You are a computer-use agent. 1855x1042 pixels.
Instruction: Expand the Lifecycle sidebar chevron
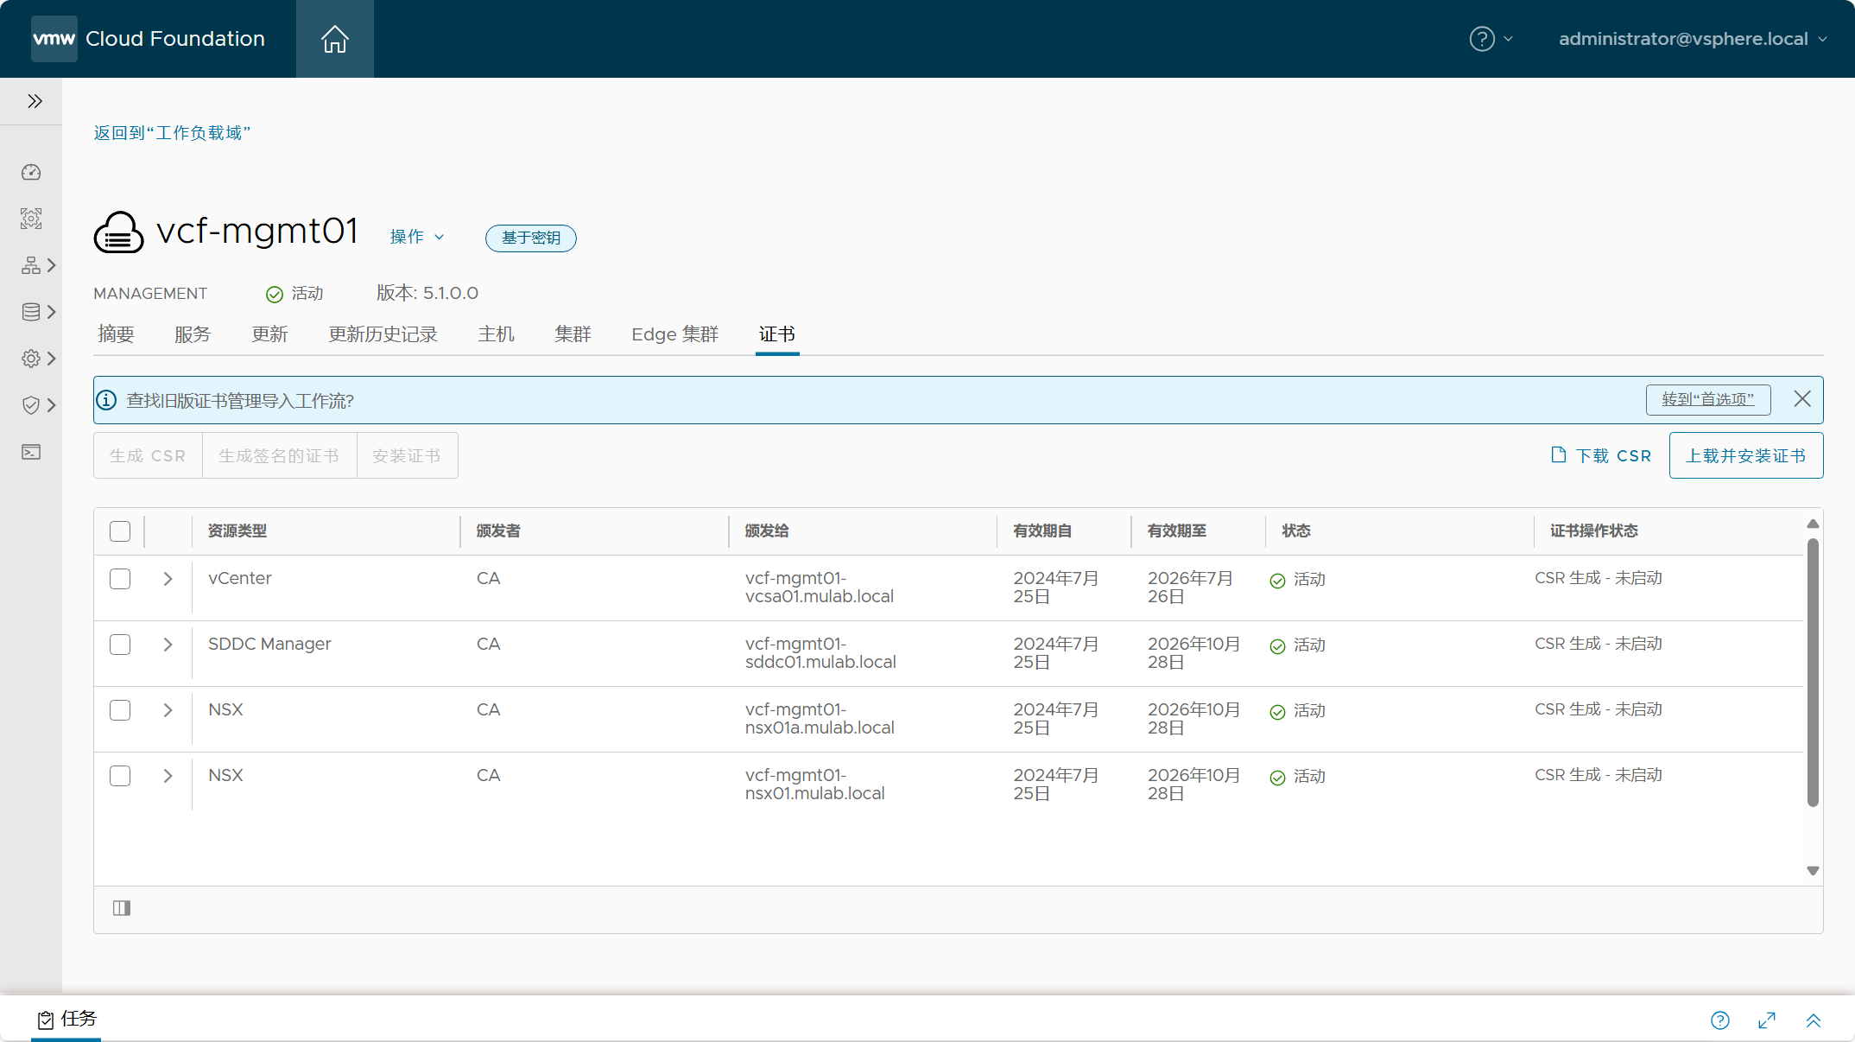(x=52, y=312)
